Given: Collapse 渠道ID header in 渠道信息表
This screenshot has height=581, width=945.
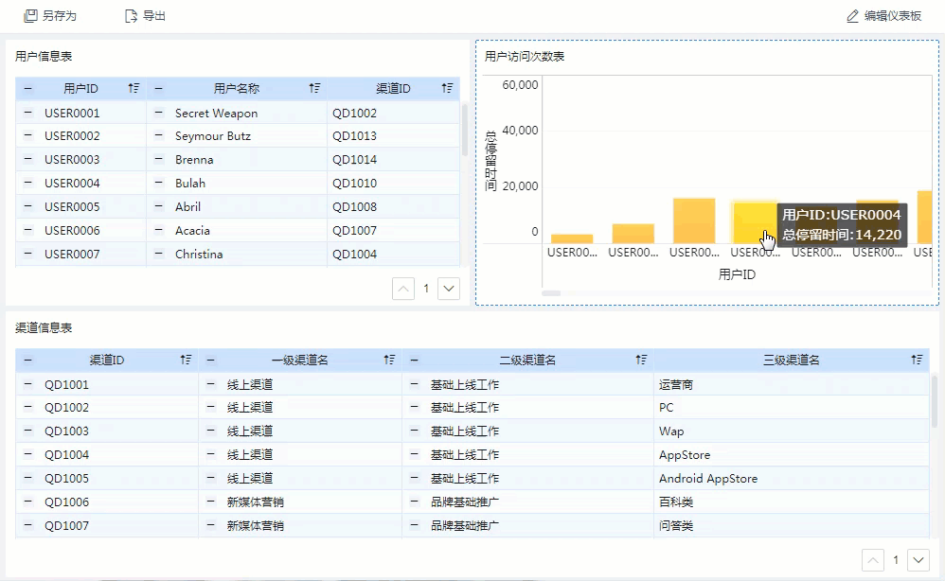Looking at the screenshot, I should pos(27,360).
